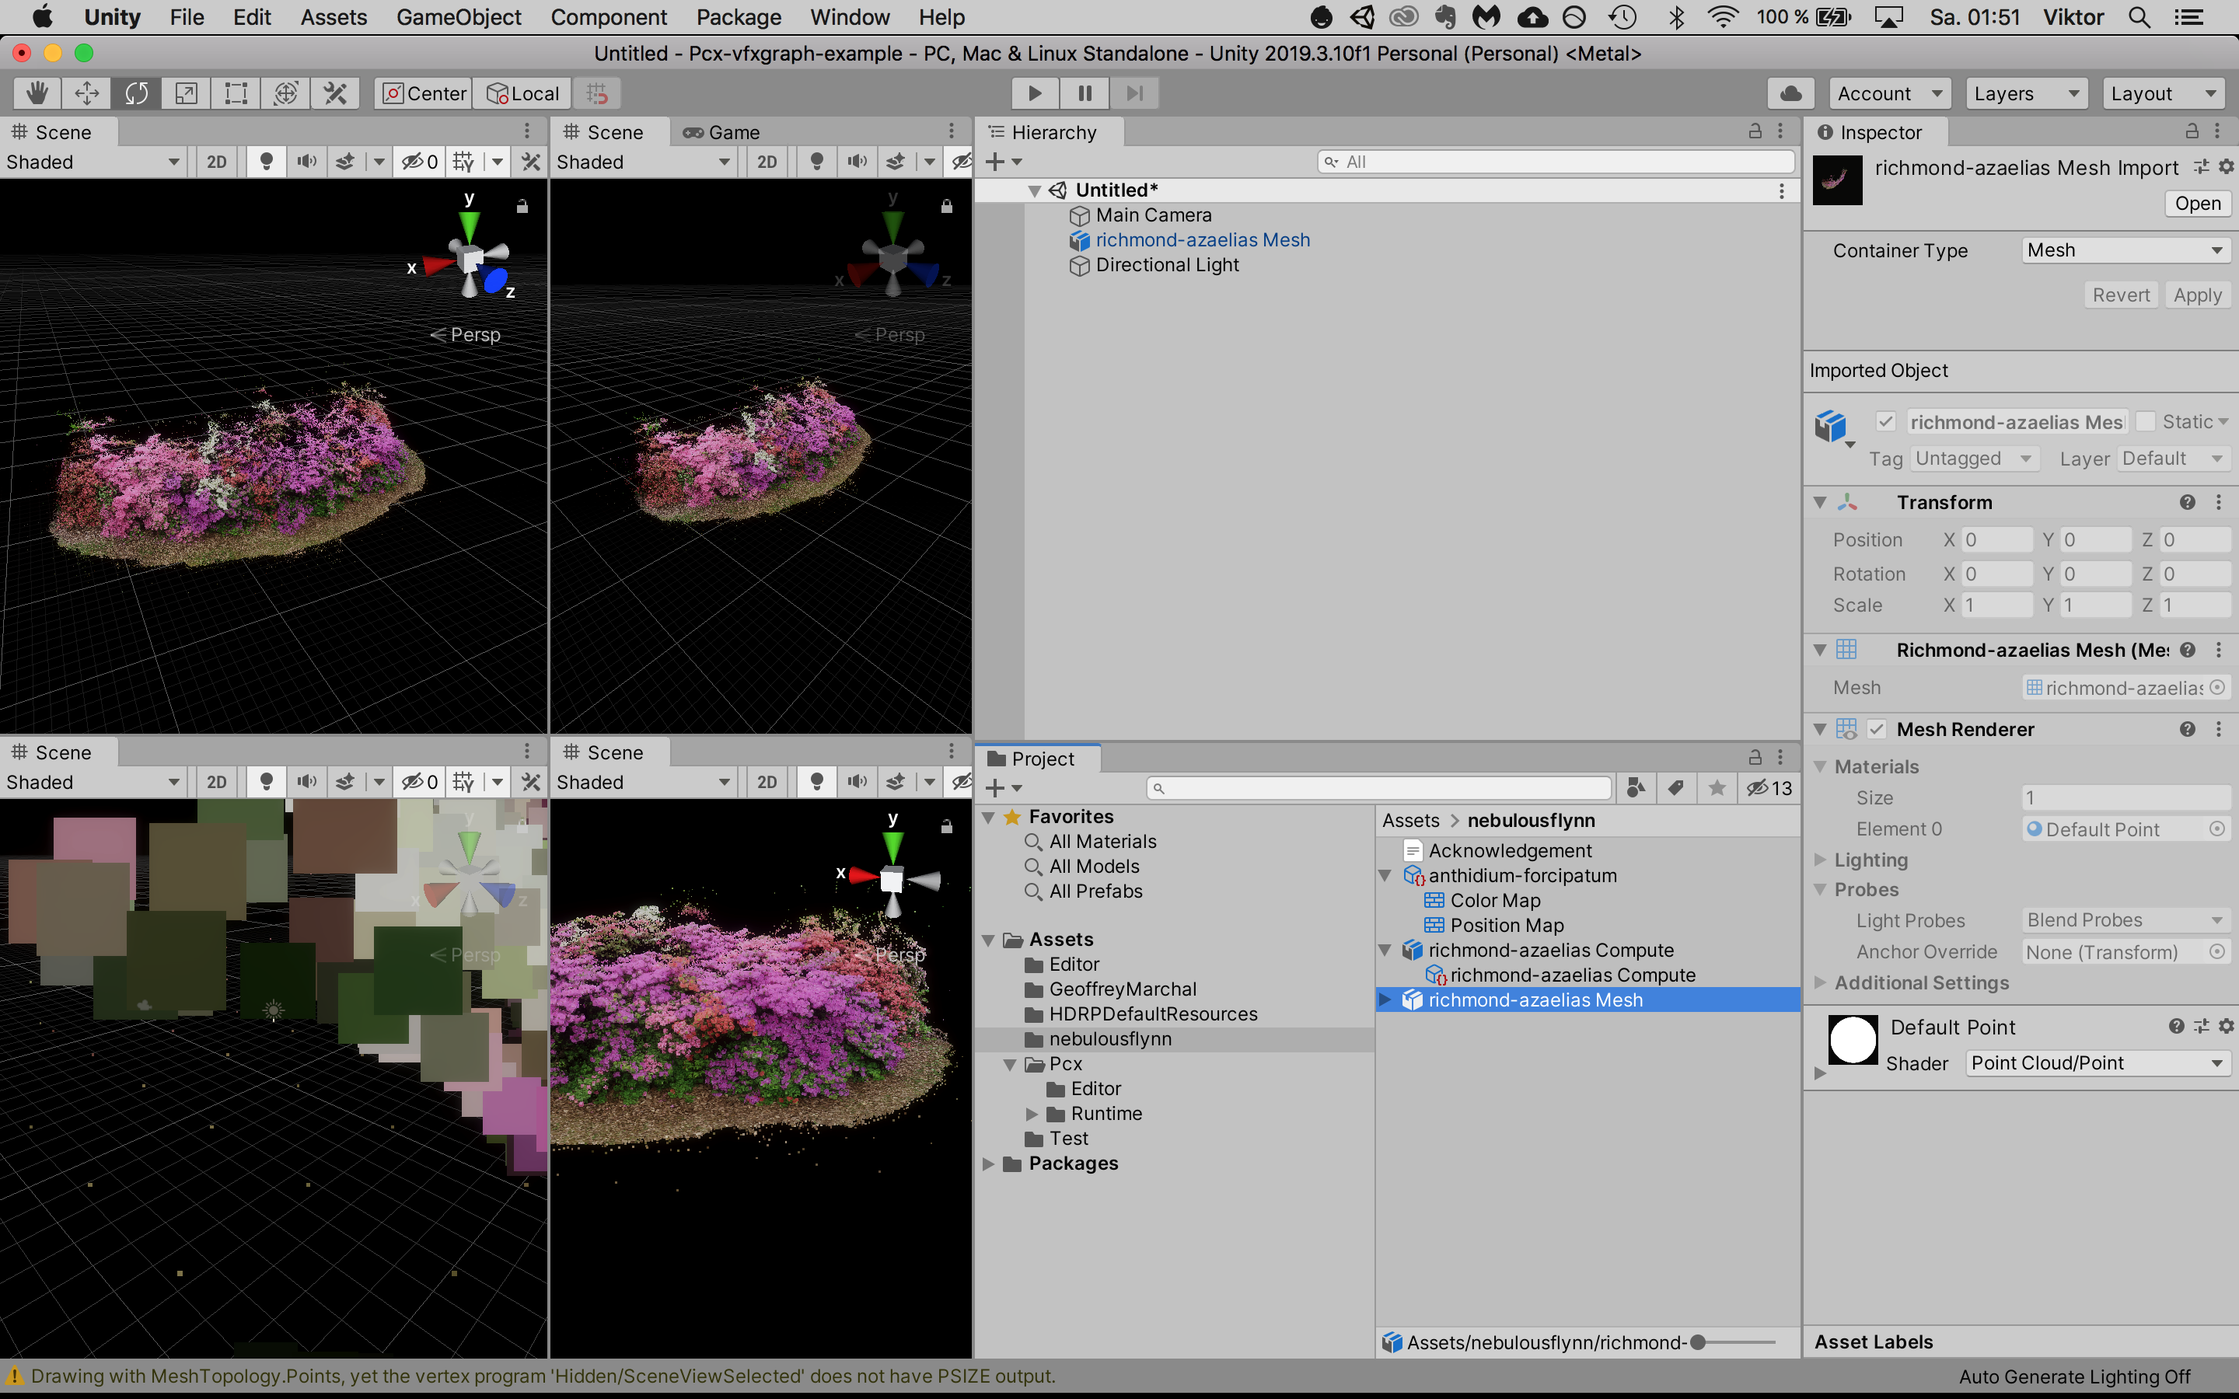Switch to the Game tab
This screenshot has width=2239, height=1399.
[732, 131]
